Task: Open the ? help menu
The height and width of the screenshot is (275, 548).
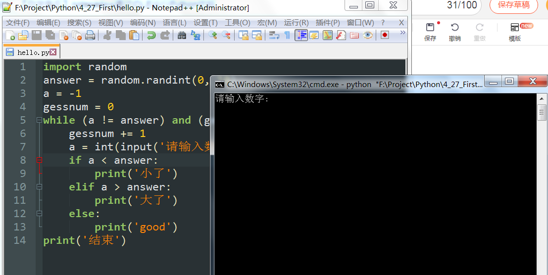Action: [x=383, y=23]
